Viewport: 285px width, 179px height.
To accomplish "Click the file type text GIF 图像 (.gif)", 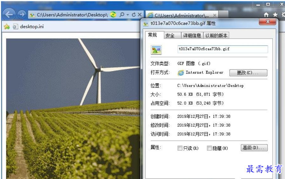I will tap(194, 63).
